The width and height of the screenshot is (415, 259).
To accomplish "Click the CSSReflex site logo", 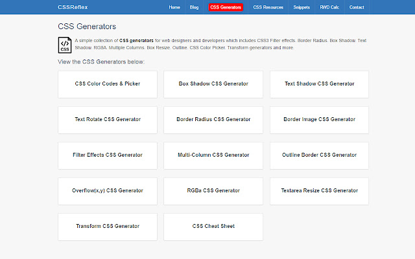I will [x=73, y=7].
